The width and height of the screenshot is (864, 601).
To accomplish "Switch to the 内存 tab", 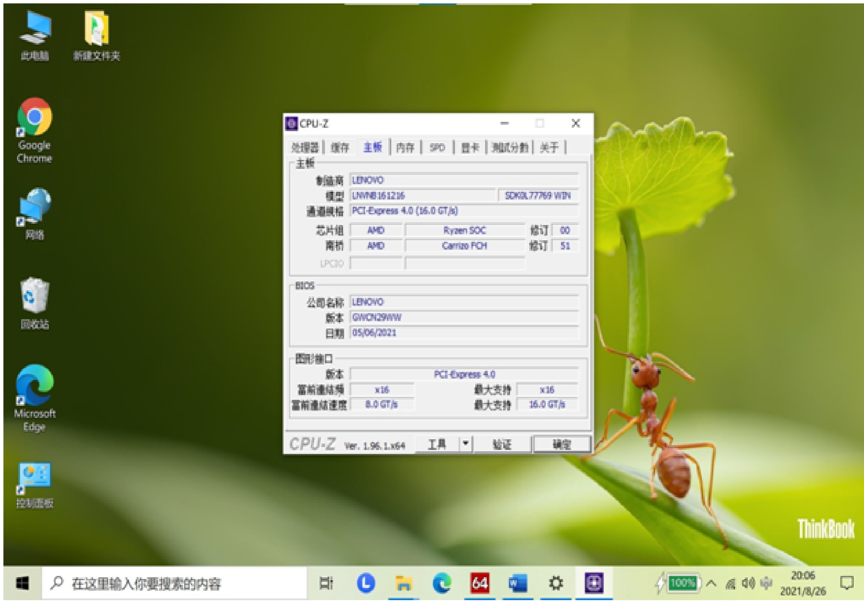I will pyautogui.click(x=405, y=147).
